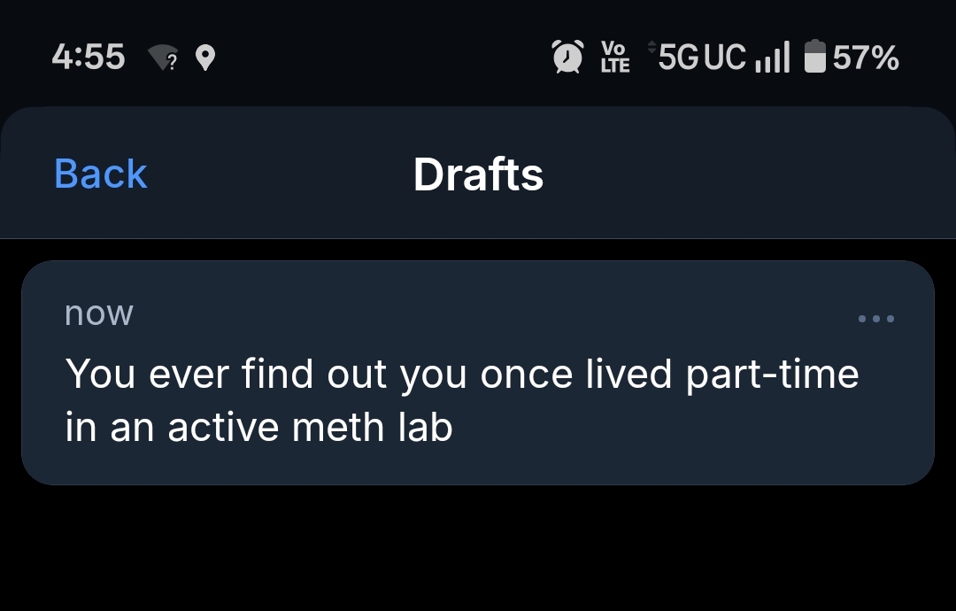Tap the draft's "now" timestamp
956x611 pixels.
pyautogui.click(x=99, y=313)
